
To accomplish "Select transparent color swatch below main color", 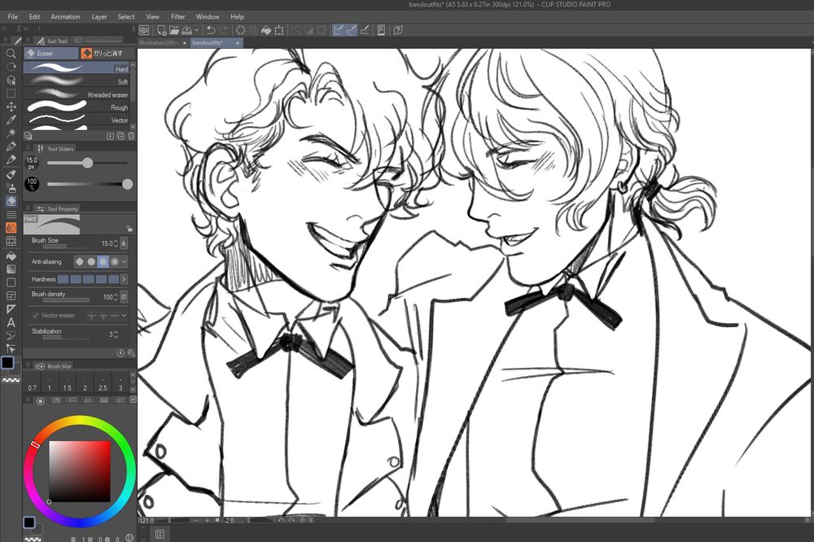I will (x=11, y=381).
